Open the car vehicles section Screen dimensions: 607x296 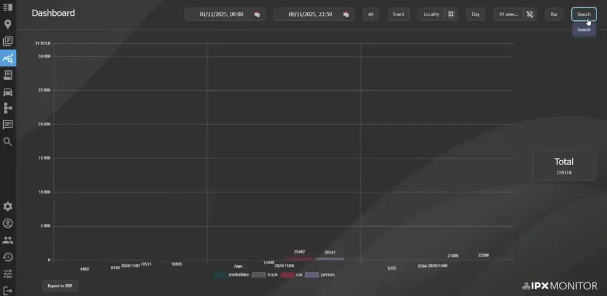(x=8, y=92)
